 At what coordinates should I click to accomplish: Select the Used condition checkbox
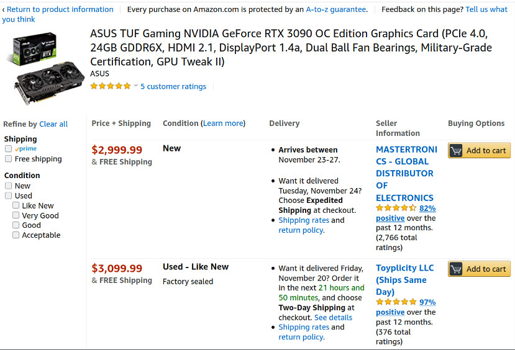click(x=9, y=195)
